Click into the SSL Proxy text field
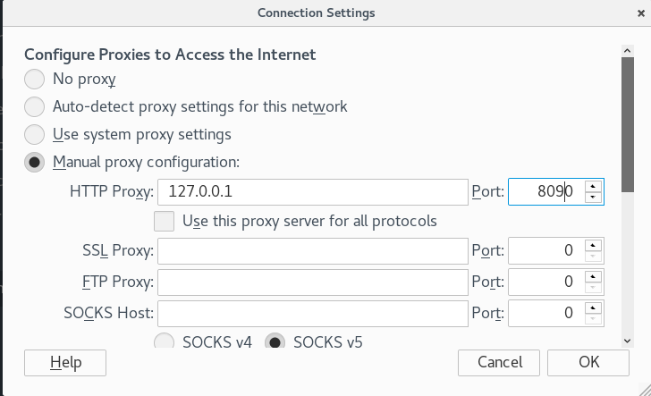651x396 pixels. (313, 250)
